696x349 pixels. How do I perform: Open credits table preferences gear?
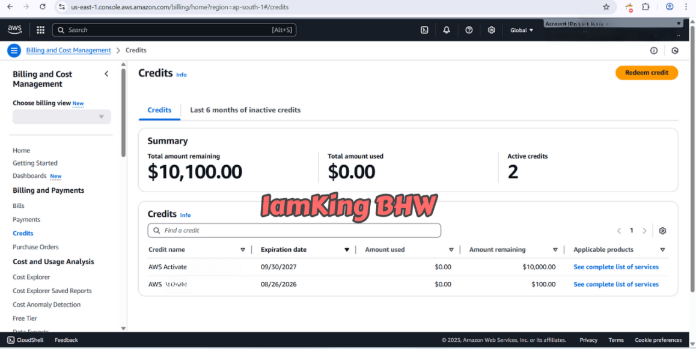663,231
